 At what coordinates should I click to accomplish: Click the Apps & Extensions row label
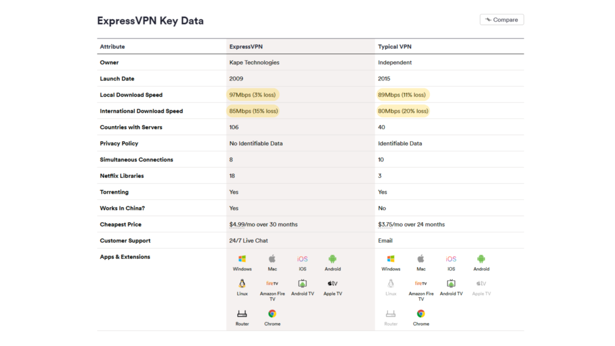coord(125,257)
